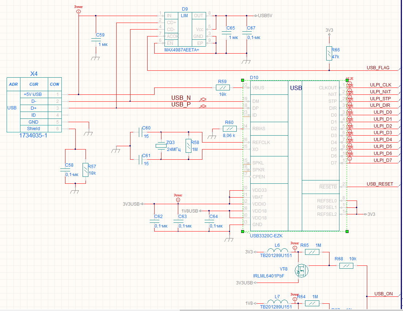Select the R60 8,06k resistor at RBIAS

click(x=229, y=128)
